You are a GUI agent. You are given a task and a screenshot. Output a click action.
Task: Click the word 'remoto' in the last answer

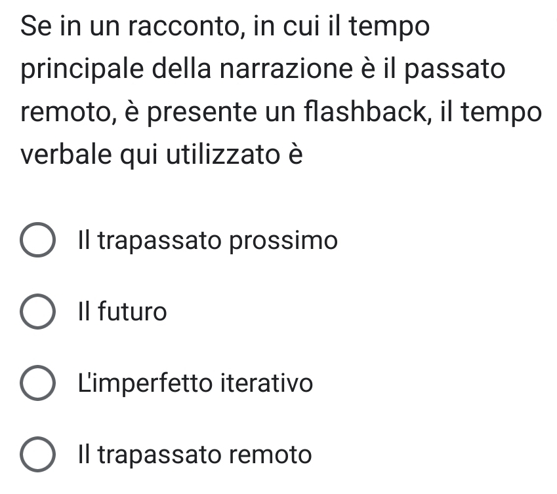click(x=274, y=453)
